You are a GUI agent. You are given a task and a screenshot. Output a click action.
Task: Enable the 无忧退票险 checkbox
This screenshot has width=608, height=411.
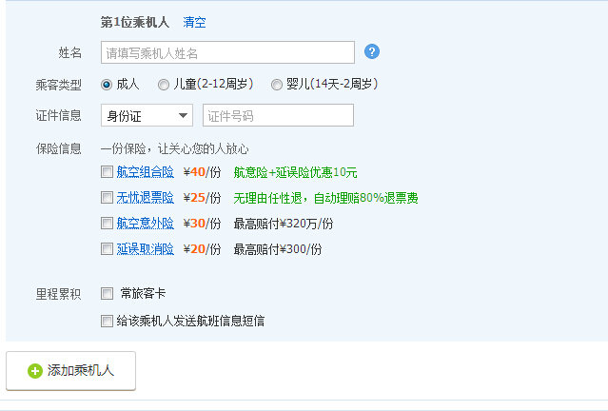(107, 198)
